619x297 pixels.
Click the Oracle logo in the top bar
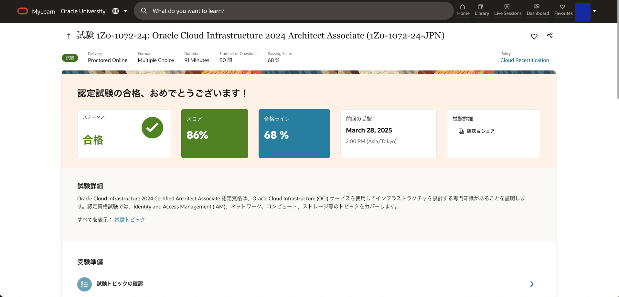22,11
